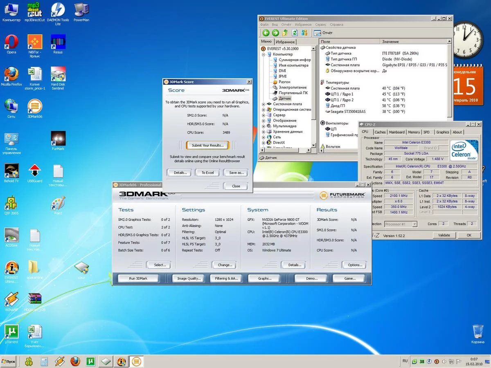This screenshot has height=368, width=491.
Task: Expand the Отображение tree node
Action: click(264, 121)
